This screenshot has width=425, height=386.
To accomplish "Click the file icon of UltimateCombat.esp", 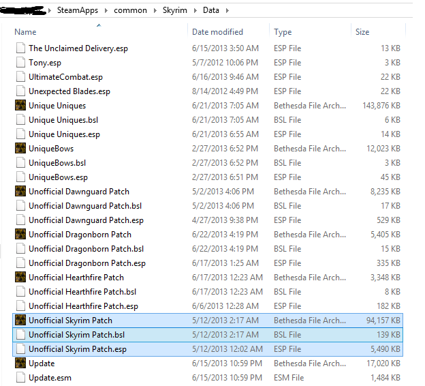I will [x=20, y=77].
